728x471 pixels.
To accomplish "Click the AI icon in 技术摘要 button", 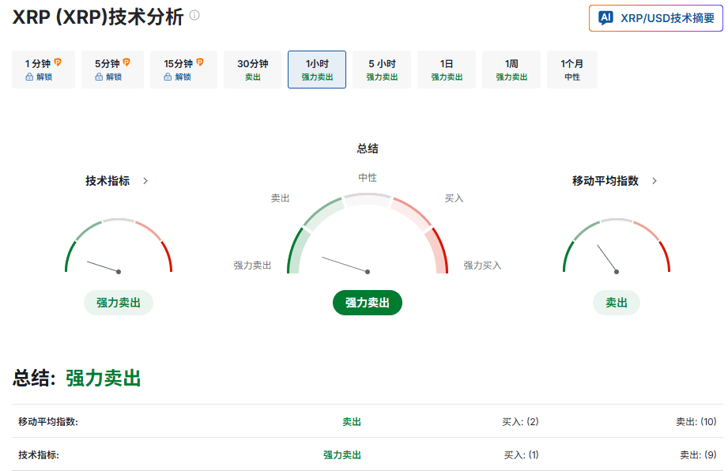I will (x=605, y=18).
